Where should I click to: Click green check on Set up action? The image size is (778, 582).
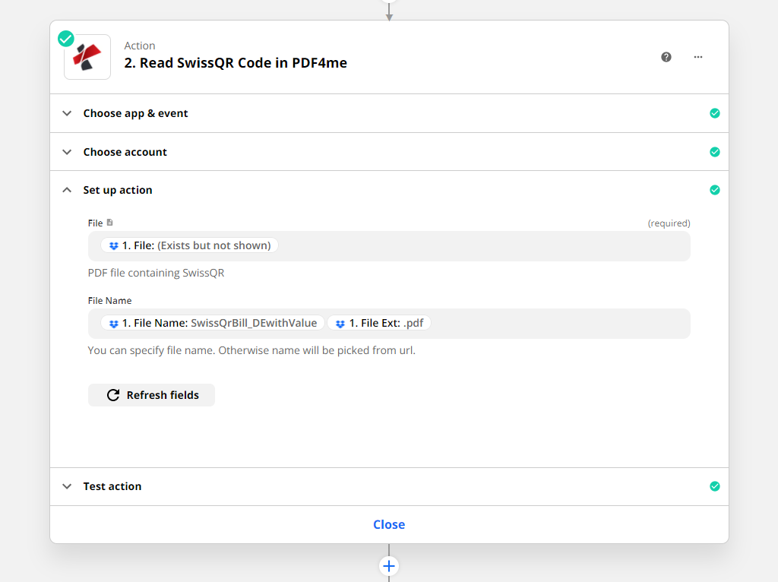click(x=714, y=190)
